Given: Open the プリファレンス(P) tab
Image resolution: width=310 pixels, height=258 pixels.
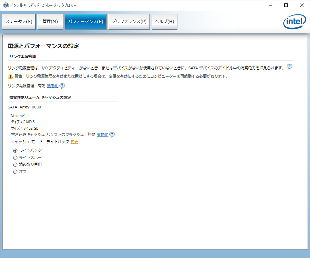Looking at the screenshot, I should (x=129, y=22).
